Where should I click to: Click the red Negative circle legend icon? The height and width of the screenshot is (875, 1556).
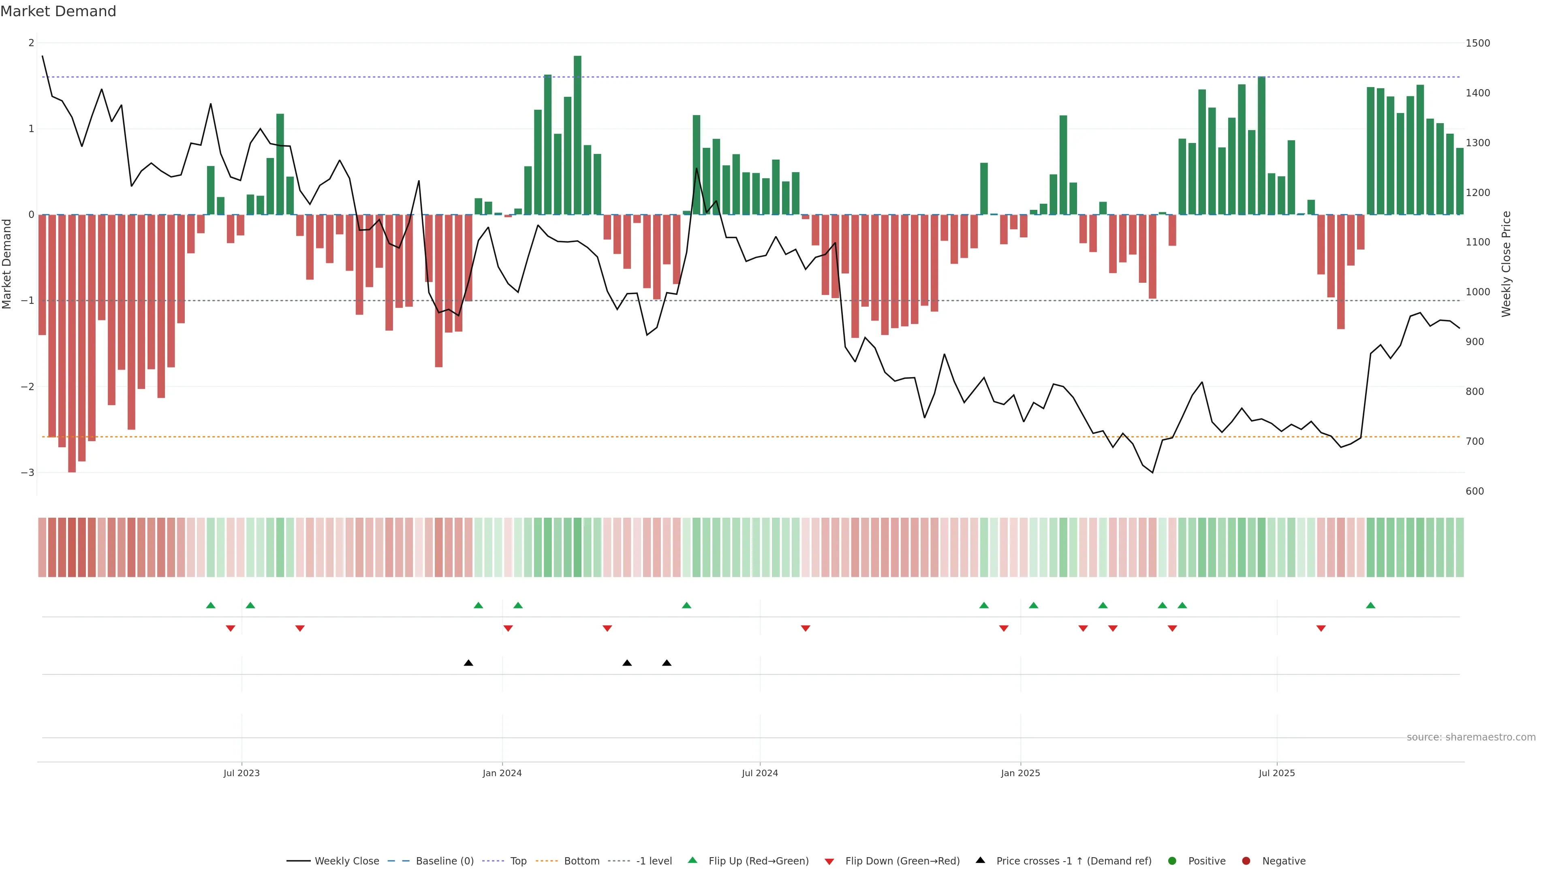[x=1246, y=860]
